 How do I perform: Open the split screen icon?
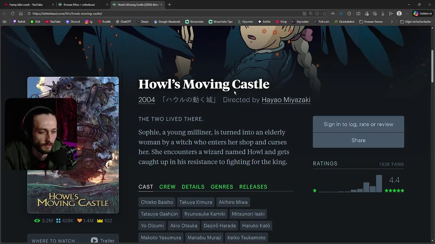tap(358, 14)
